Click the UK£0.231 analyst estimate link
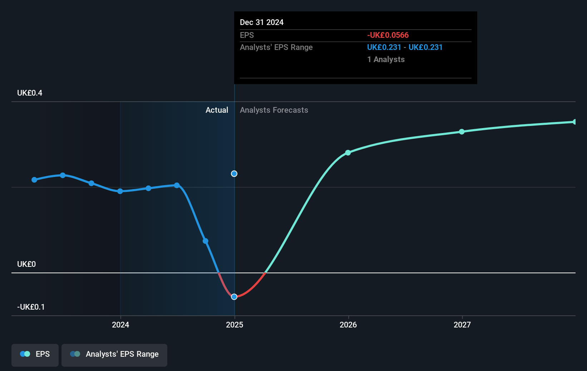The width and height of the screenshot is (587, 371). tap(384, 47)
